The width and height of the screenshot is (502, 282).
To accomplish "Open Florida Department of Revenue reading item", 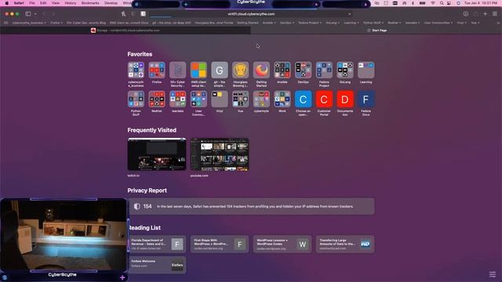I will coord(157,244).
